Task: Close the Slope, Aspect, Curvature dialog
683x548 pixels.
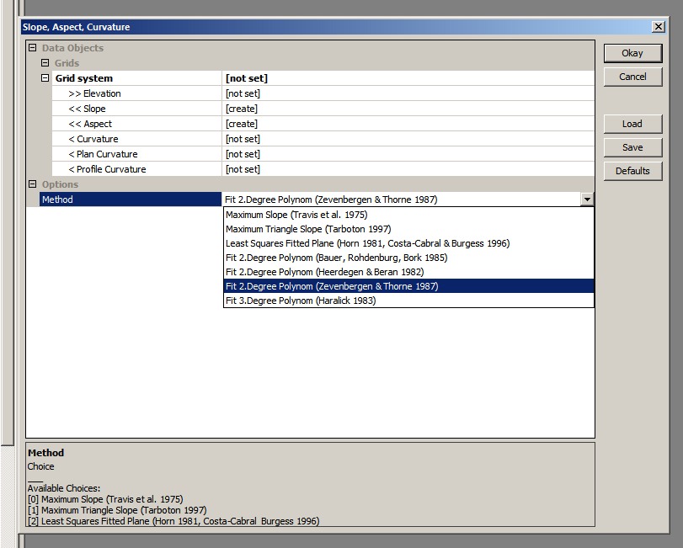Action: [x=659, y=27]
